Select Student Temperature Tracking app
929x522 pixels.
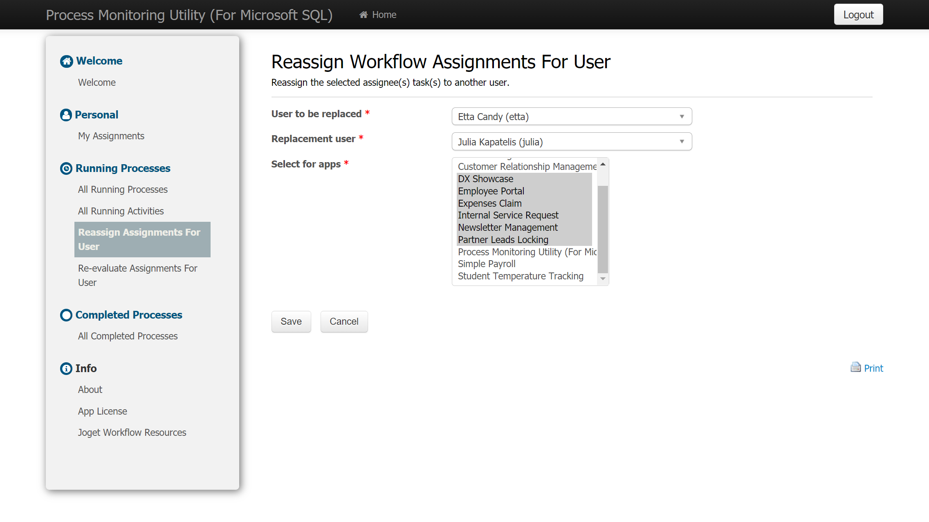pos(524,276)
